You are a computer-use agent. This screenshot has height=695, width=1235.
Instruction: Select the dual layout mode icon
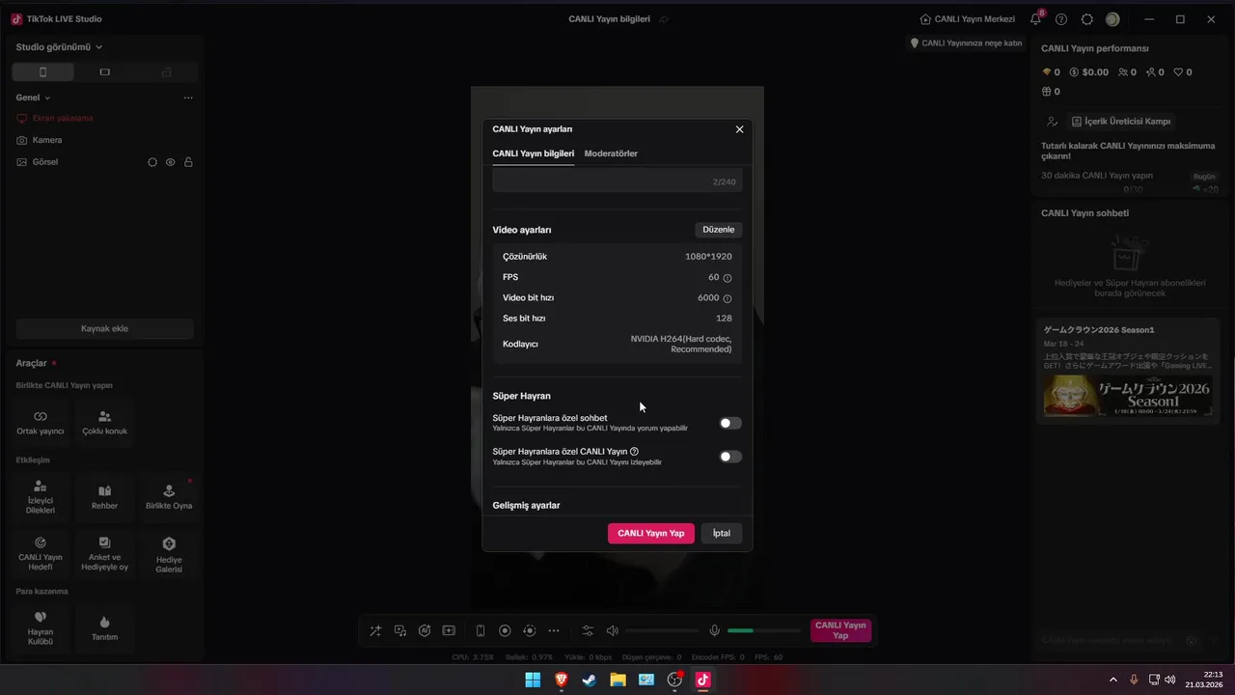[167, 72]
